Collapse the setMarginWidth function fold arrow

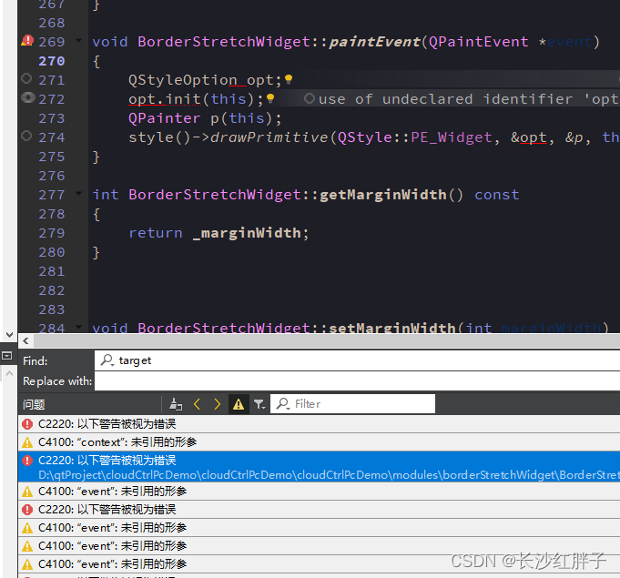tap(78, 327)
